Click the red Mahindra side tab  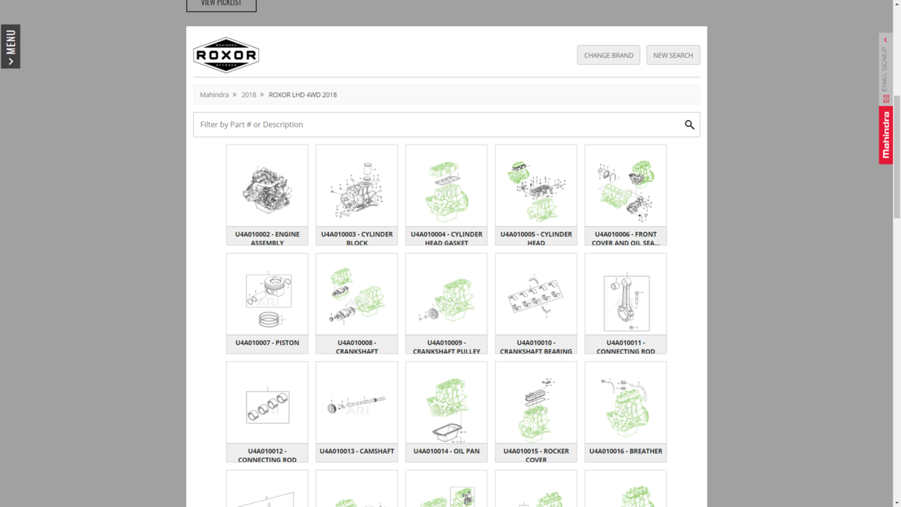(885, 135)
